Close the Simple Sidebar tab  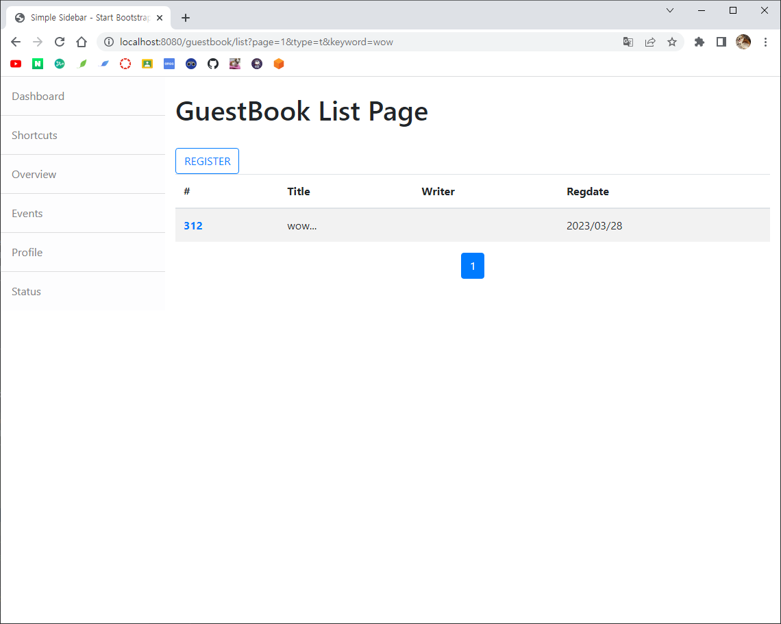pos(160,18)
